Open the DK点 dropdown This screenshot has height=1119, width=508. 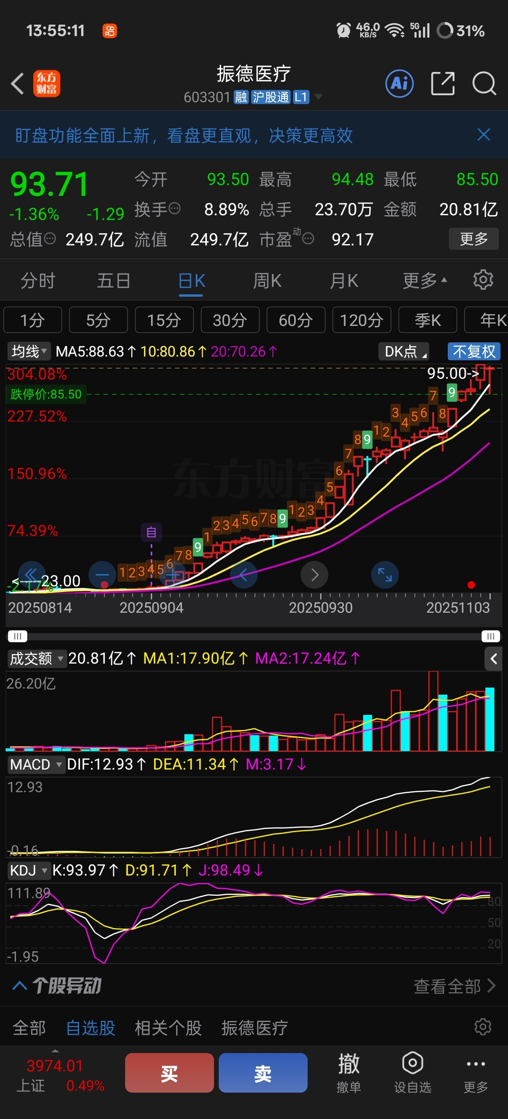(404, 351)
